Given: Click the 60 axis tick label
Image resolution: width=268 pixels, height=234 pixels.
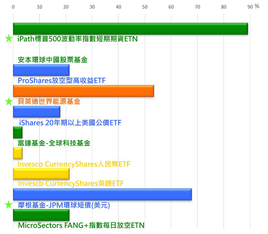Looking at the screenshot, I should [x=171, y=7].
